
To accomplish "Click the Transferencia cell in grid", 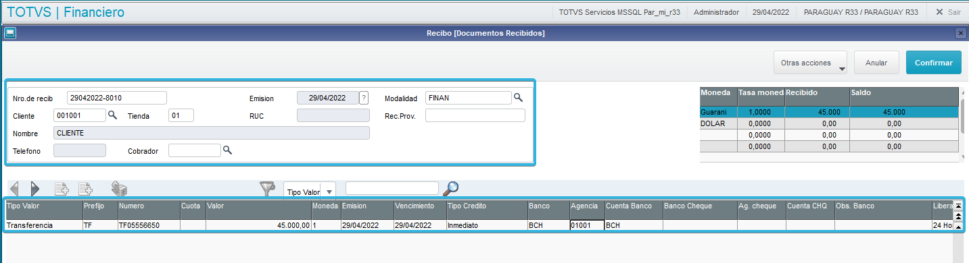I will [43, 225].
